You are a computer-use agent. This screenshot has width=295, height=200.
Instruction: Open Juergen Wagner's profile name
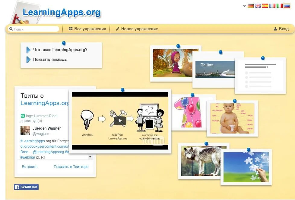pos(47,128)
